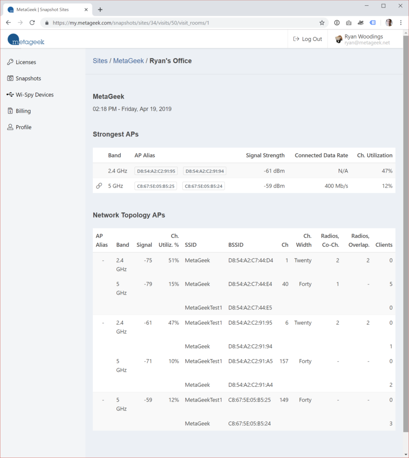Click BSSID D8:54:A2:C7:44:E5
This screenshot has width=409, height=458.
(x=250, y=308)
